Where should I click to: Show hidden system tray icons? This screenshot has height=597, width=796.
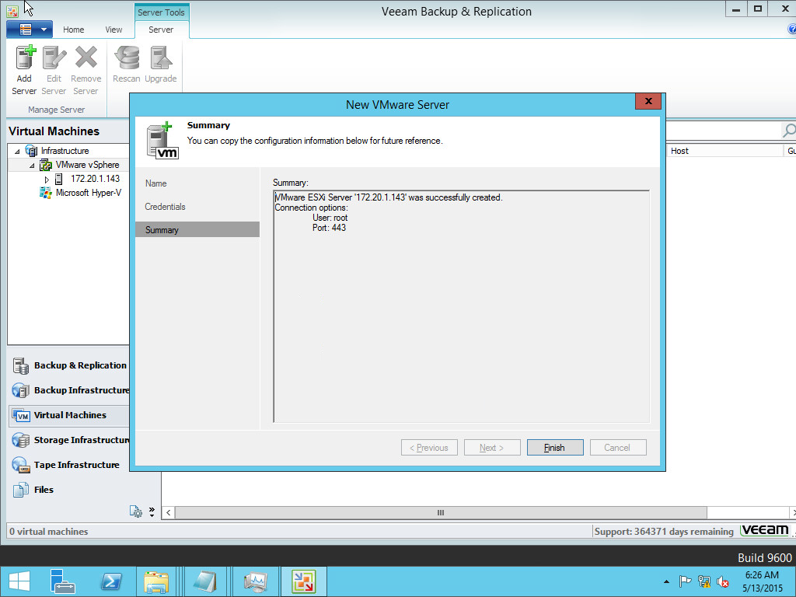[x=666, y=581]
